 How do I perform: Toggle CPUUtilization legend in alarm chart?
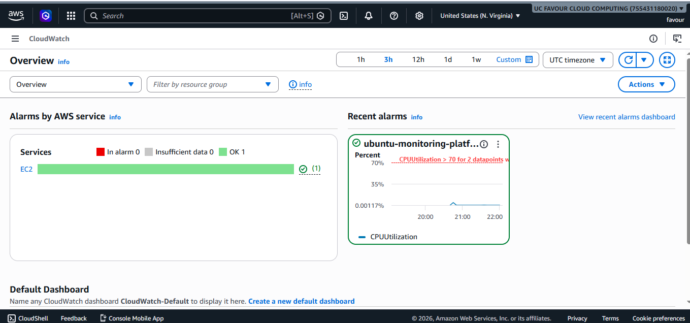pos(388,237)
